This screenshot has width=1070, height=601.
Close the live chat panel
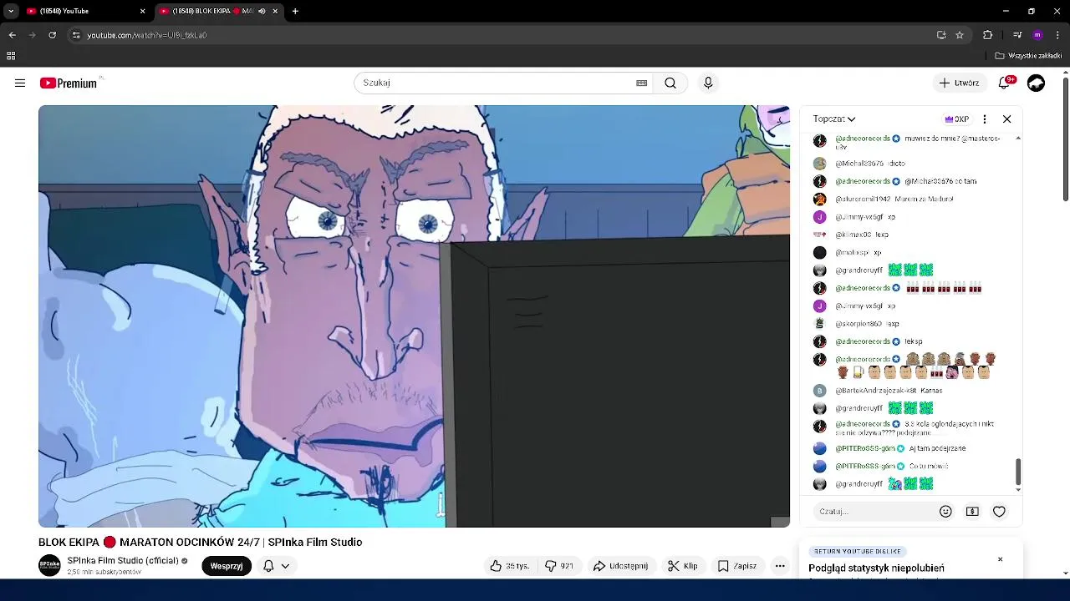[1006, 119]
